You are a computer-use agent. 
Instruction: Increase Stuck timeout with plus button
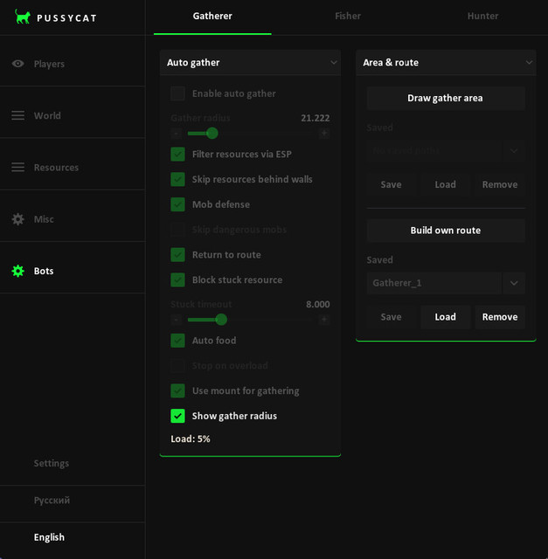click(324, 320)
